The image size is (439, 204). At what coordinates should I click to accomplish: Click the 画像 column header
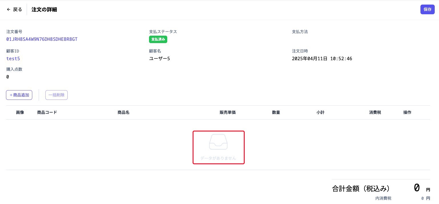pos(20,112)
